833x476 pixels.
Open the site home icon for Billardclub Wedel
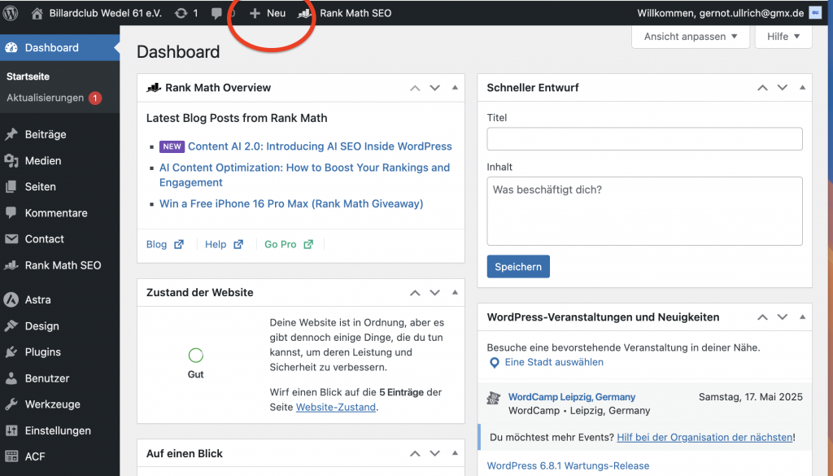pos(37,13)
